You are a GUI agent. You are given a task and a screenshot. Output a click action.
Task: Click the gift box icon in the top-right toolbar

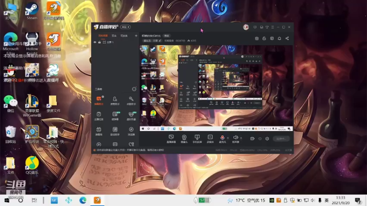point(257,38)
